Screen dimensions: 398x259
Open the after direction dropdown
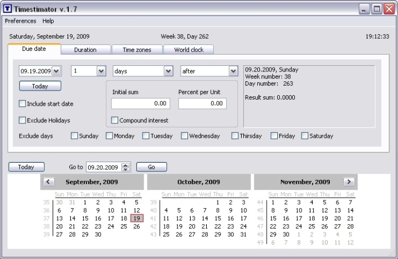(232, 71)
